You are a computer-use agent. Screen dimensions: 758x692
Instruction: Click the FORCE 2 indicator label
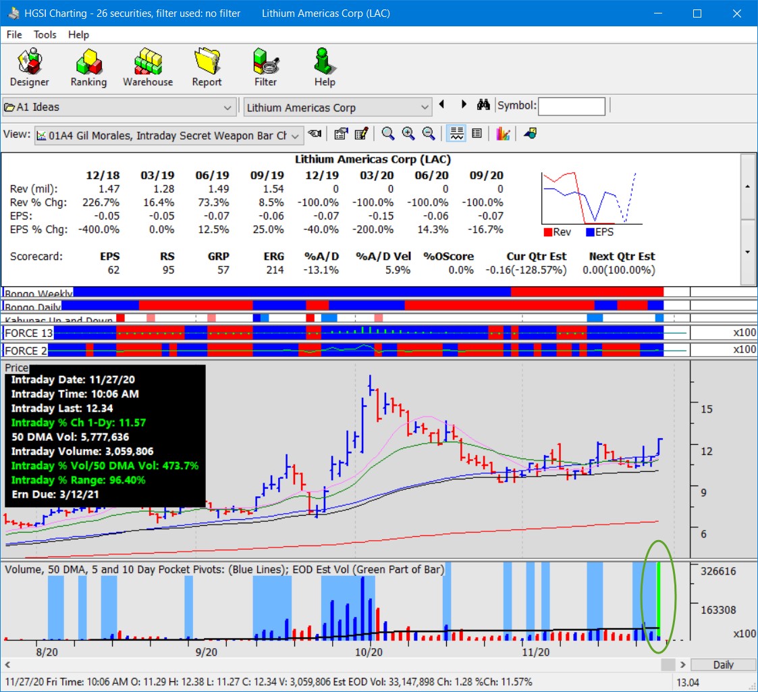click(26, 350)
